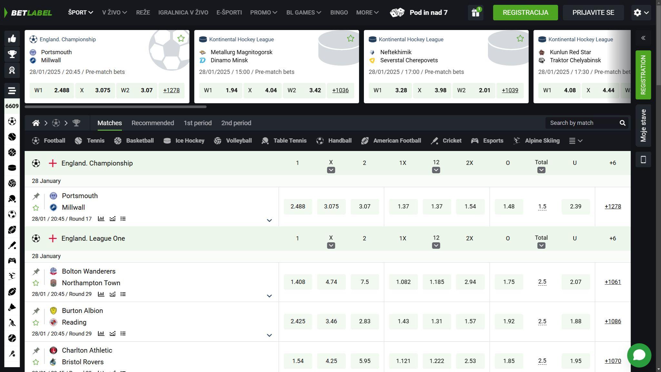Select the ice hockey puck sidebar icon
The height and width of the screenshot is (372, 661).
(x=12, y=168)
